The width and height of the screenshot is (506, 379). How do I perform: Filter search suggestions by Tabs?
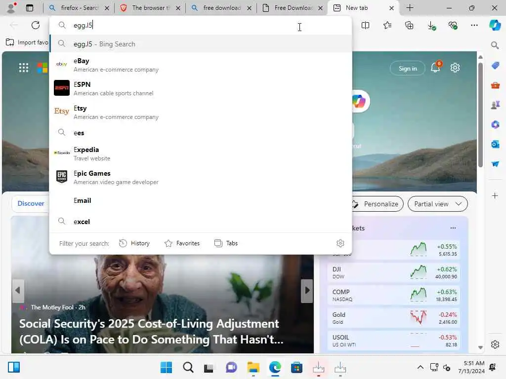click(x=226, y=243)
